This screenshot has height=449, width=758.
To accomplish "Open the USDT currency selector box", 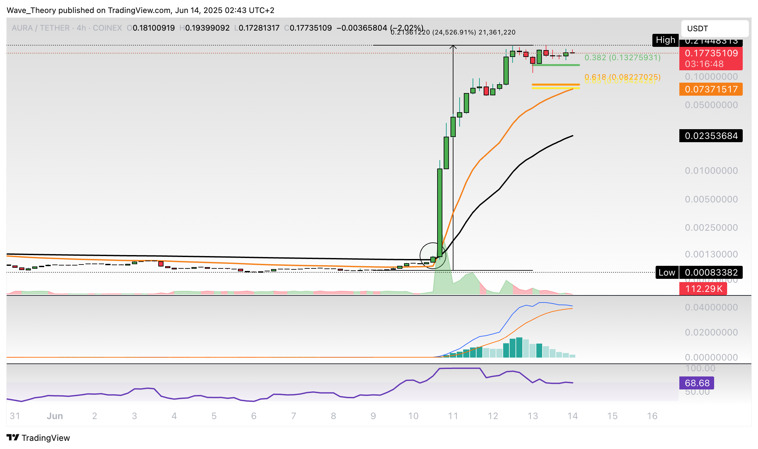I will coord(715,29).
